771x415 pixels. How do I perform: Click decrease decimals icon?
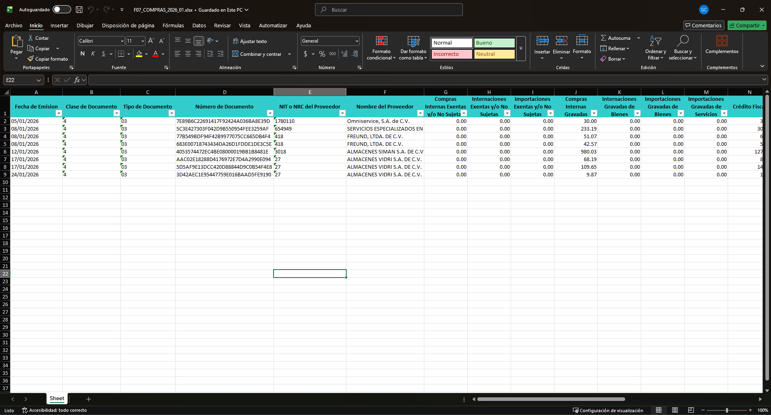click(x=355, y=53)
